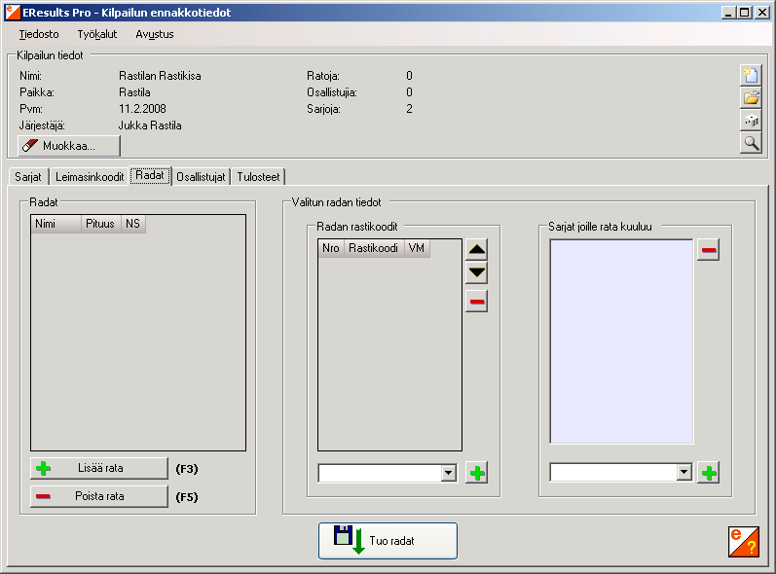The width and height of the screenshot is (776, 574).
Task: Minimize the EResults Pro window
Action: pyautogui.click(x=727, y=13)
